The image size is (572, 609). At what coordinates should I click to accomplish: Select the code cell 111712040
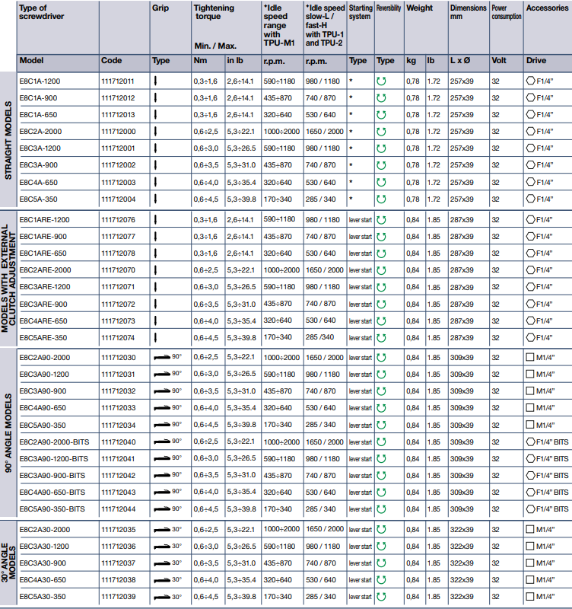(x=119, y=442)
